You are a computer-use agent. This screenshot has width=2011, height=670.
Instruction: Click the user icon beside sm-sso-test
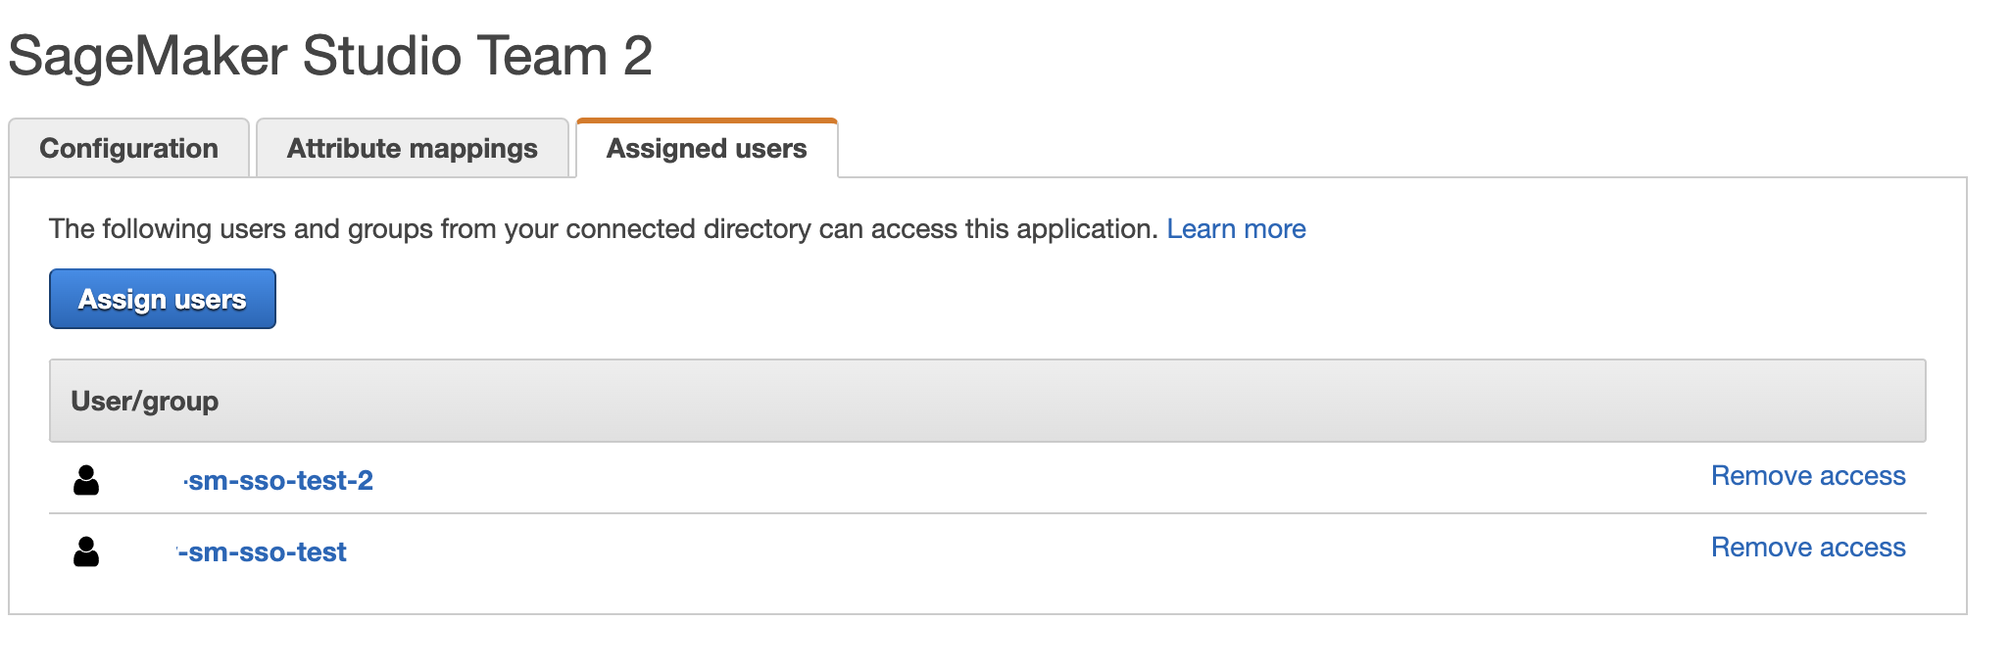tap(86, 551)
